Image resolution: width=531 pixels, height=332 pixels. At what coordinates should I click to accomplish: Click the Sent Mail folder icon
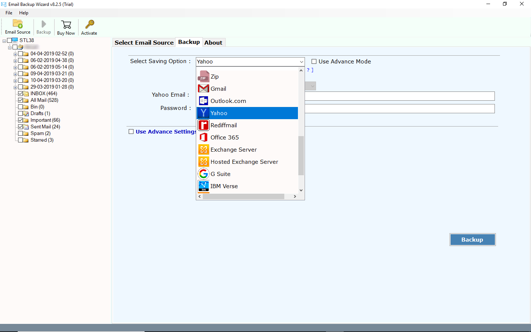point(26,127)
